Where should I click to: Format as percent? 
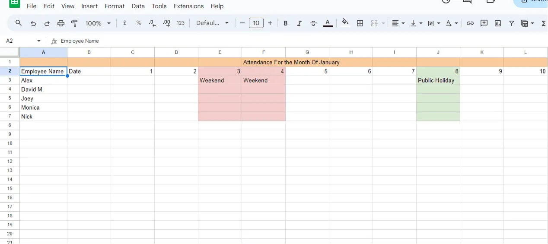tap(139, 23)
